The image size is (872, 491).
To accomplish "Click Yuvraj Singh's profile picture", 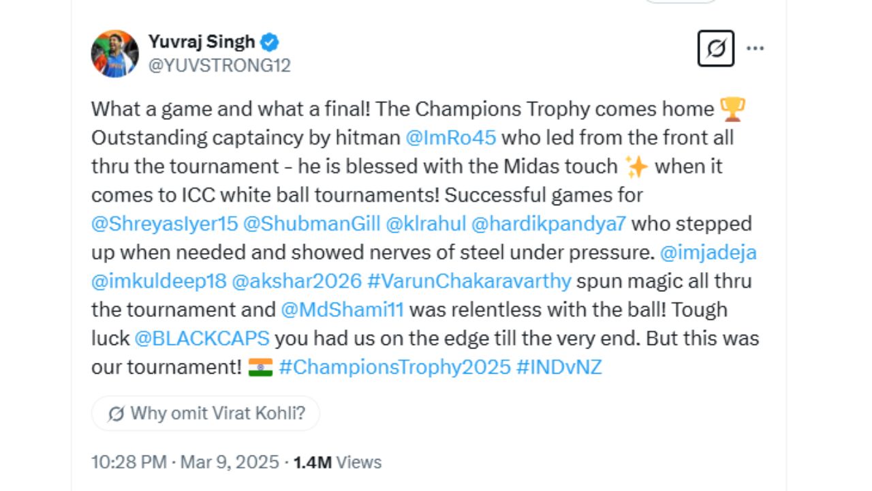I will coord(114,53).
